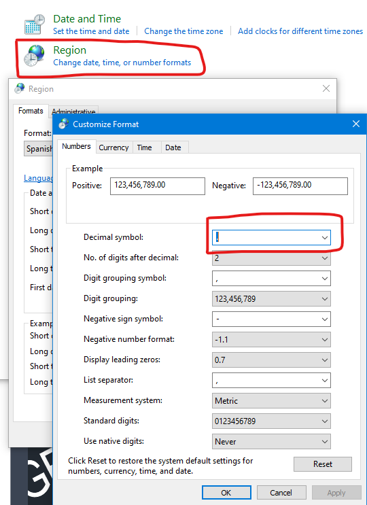Switch to the Administrative tab in Region window
Image resolution: width=367 pixels, height=505 pixels.
tap(73, 111)
